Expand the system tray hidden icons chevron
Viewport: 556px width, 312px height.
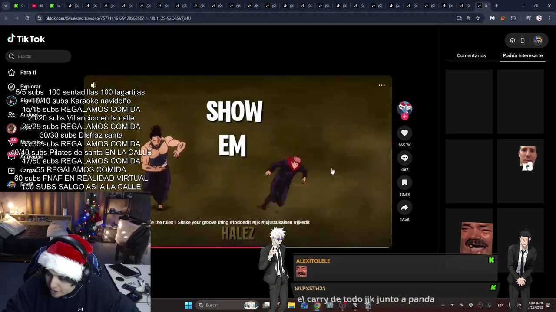443,305
